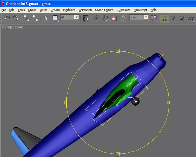The image size is (196, 157).
Task: Open the View coordinate system dropdown
Action: [139, 17]
